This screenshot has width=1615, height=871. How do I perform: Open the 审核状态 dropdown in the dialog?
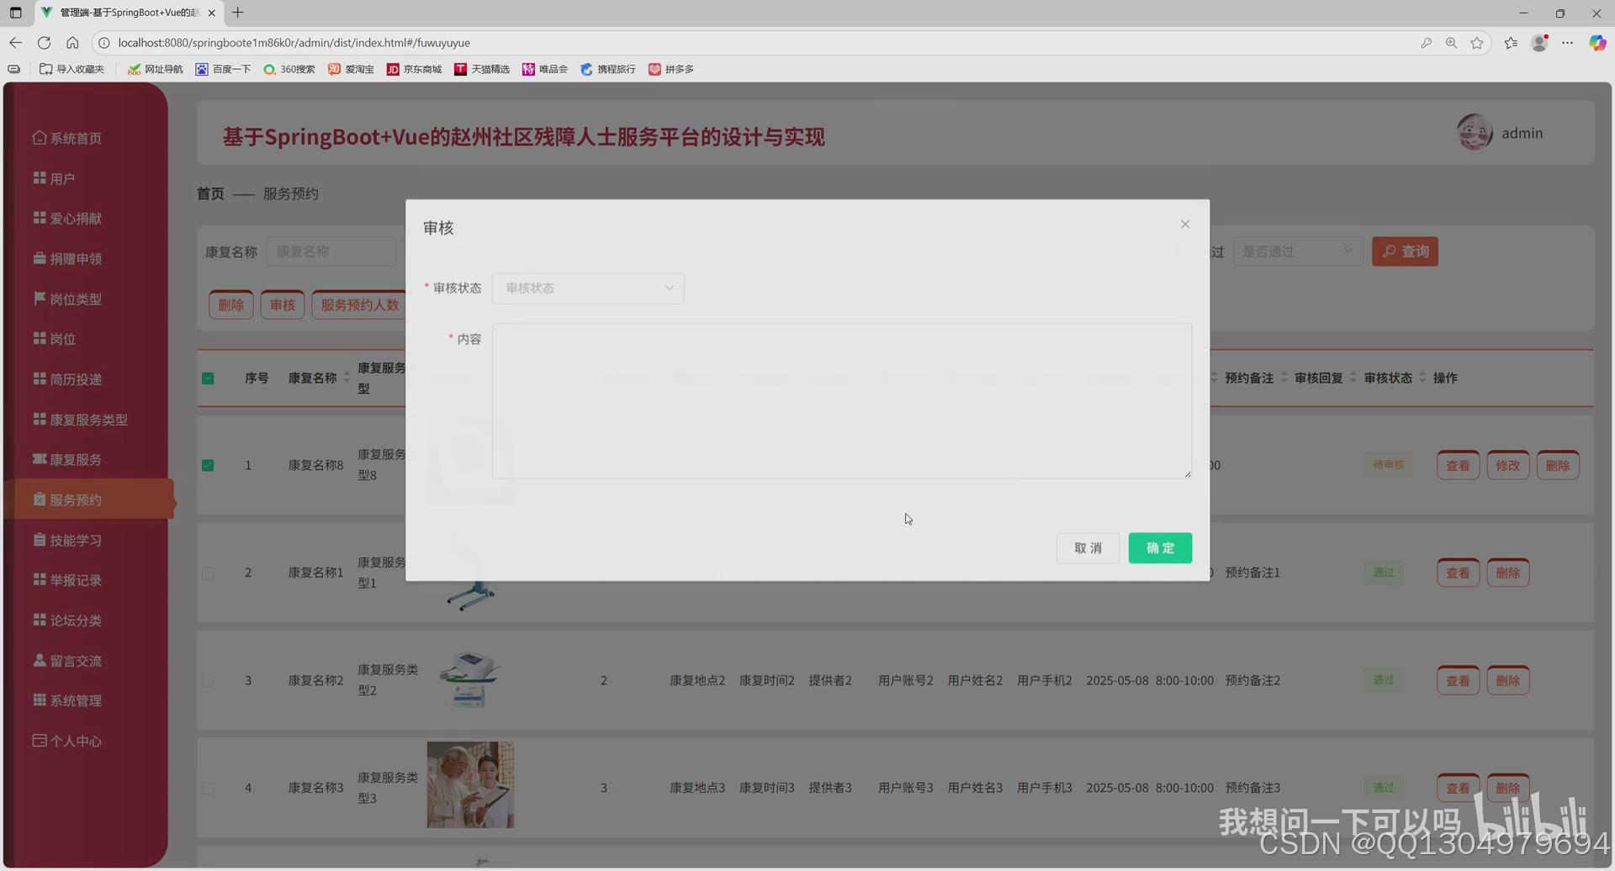(587, 288)
